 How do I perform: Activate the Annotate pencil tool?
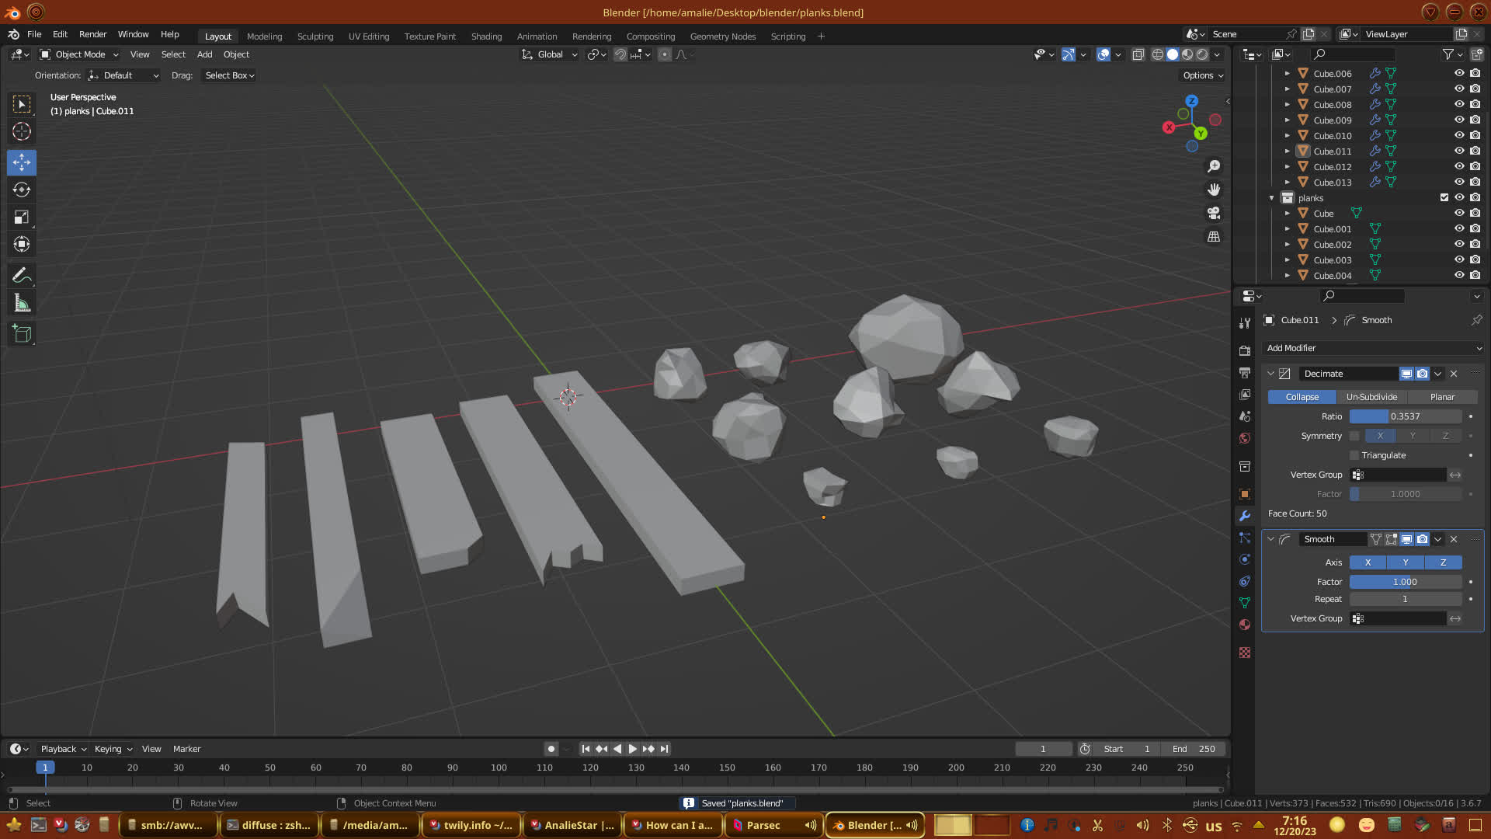point(22,276)
